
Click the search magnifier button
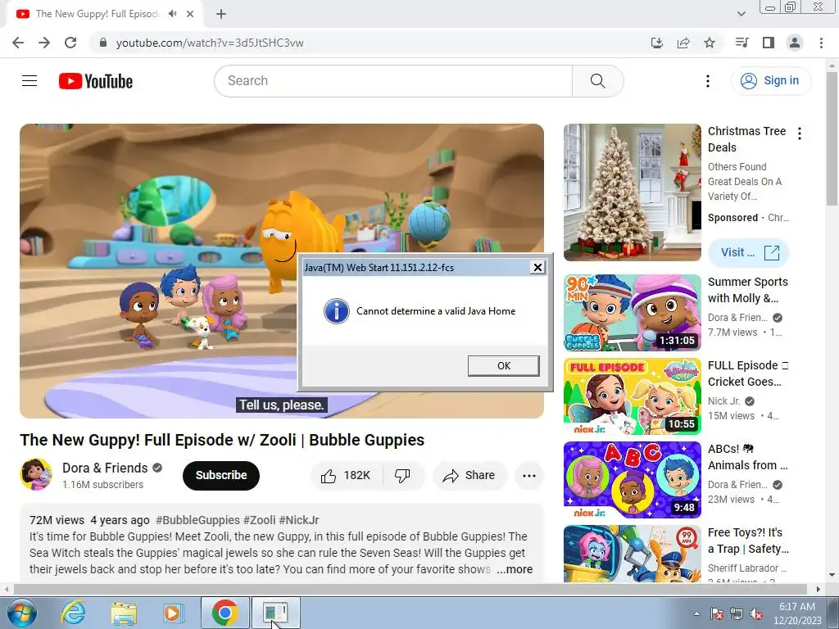[597, 81]
